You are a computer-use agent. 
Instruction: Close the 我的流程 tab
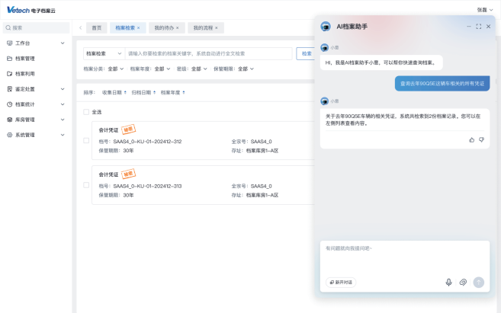217,27
